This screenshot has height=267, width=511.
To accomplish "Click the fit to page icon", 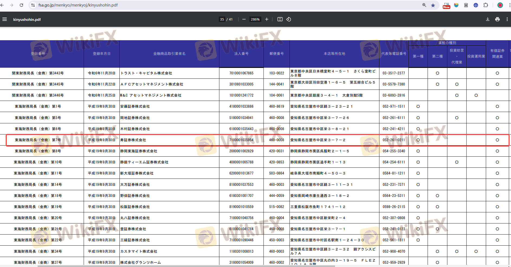I will (x=280, y=19).
